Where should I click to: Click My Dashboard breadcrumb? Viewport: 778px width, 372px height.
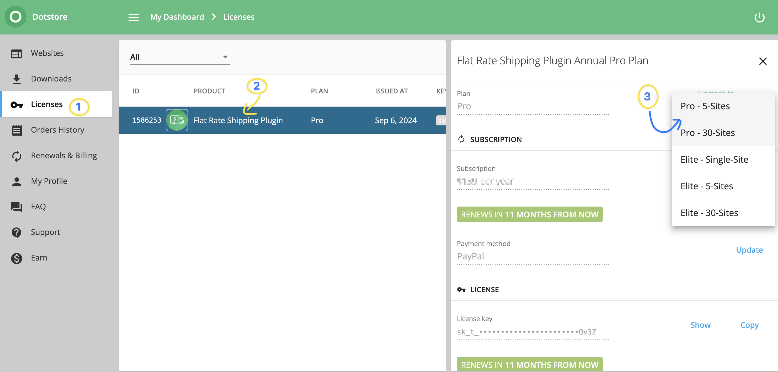pyautogui.click(x=177, y=17)
